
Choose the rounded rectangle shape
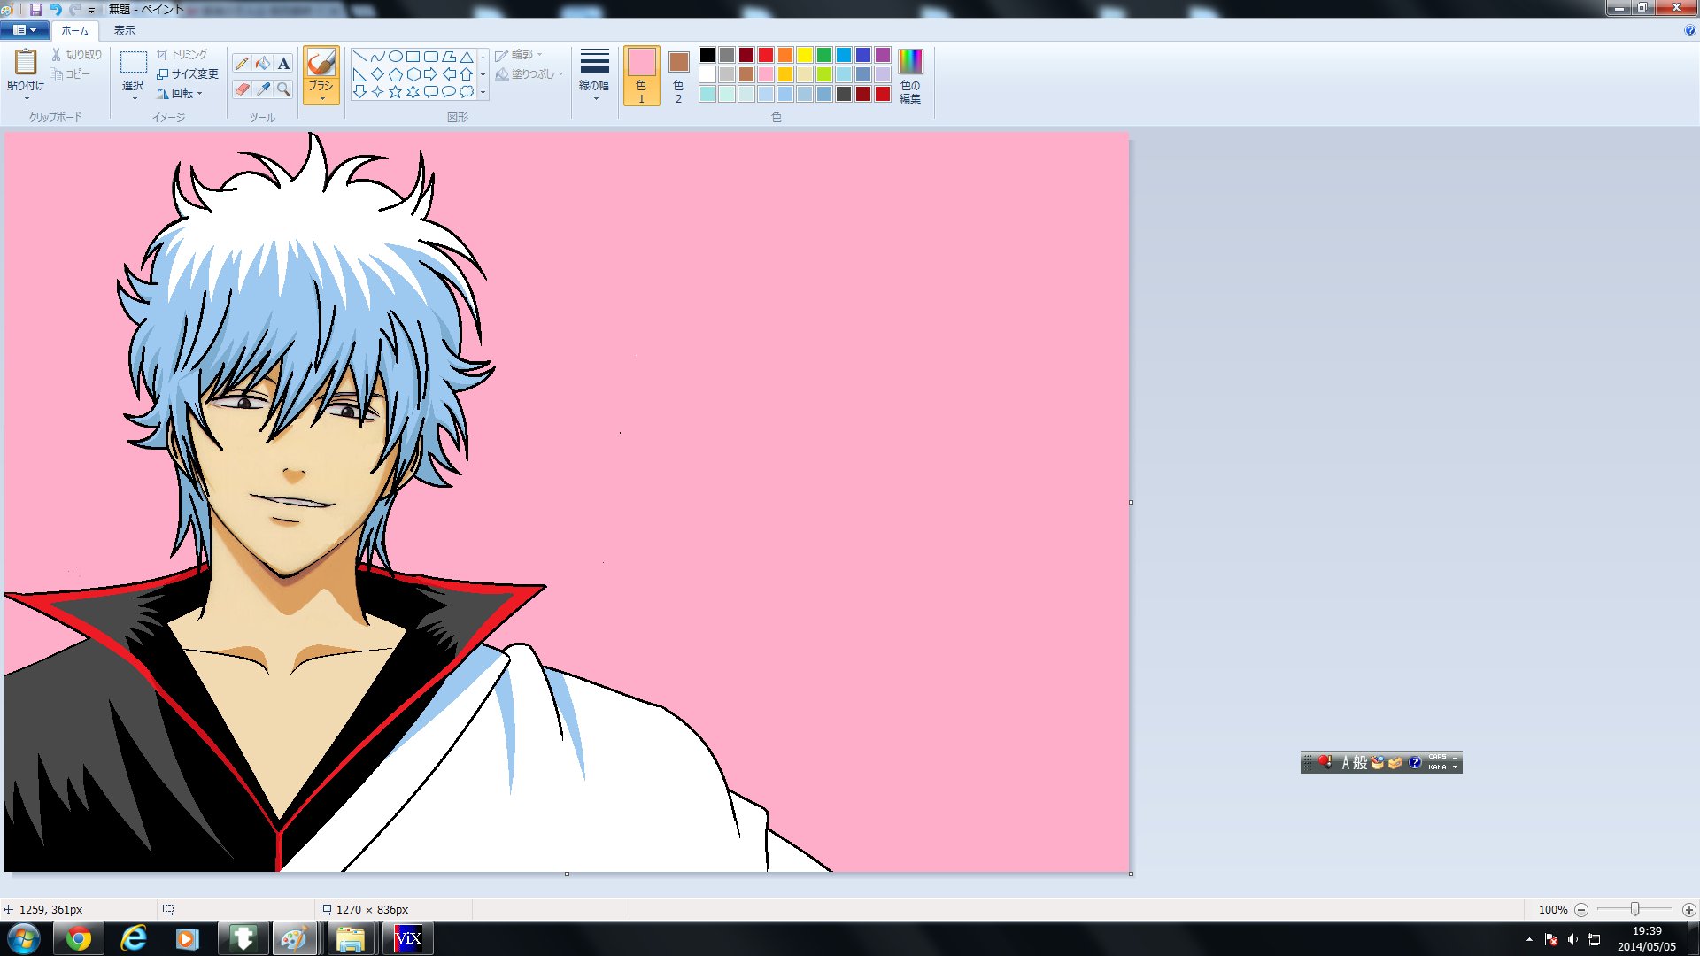(x=431, y=56)
